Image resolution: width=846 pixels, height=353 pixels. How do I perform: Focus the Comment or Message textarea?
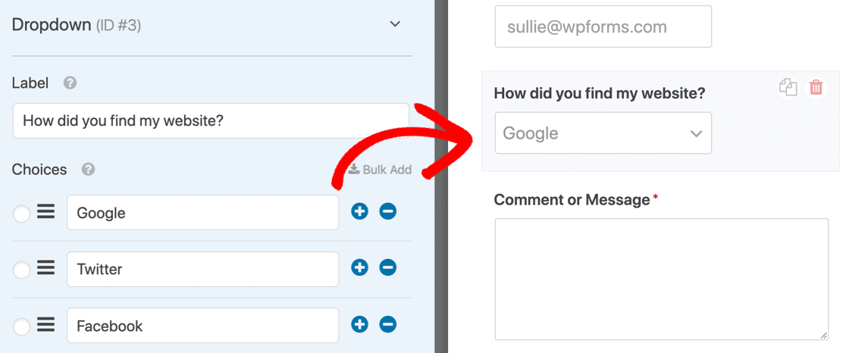(x=662, y=280)
